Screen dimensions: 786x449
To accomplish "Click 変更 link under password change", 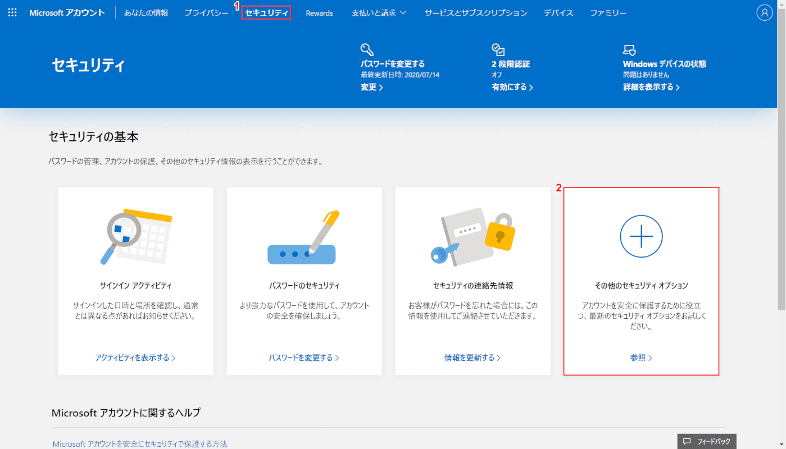I will pyautogui.click(x=372, y=87).
